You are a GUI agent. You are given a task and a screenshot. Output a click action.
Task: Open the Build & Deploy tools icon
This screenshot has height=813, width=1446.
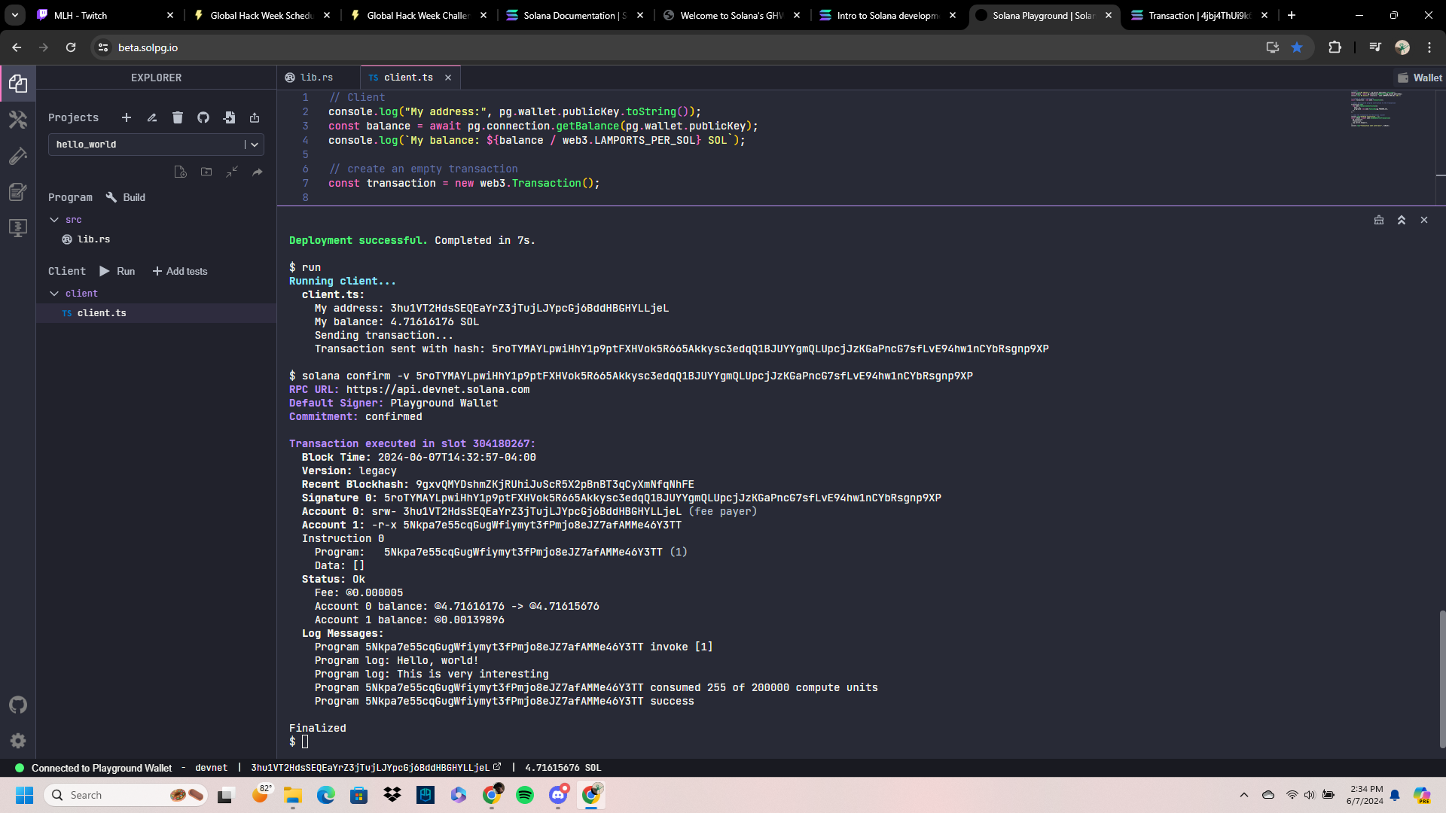18,120
